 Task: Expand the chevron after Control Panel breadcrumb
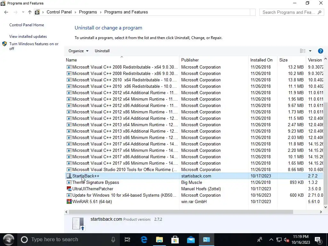pos(75,12)
